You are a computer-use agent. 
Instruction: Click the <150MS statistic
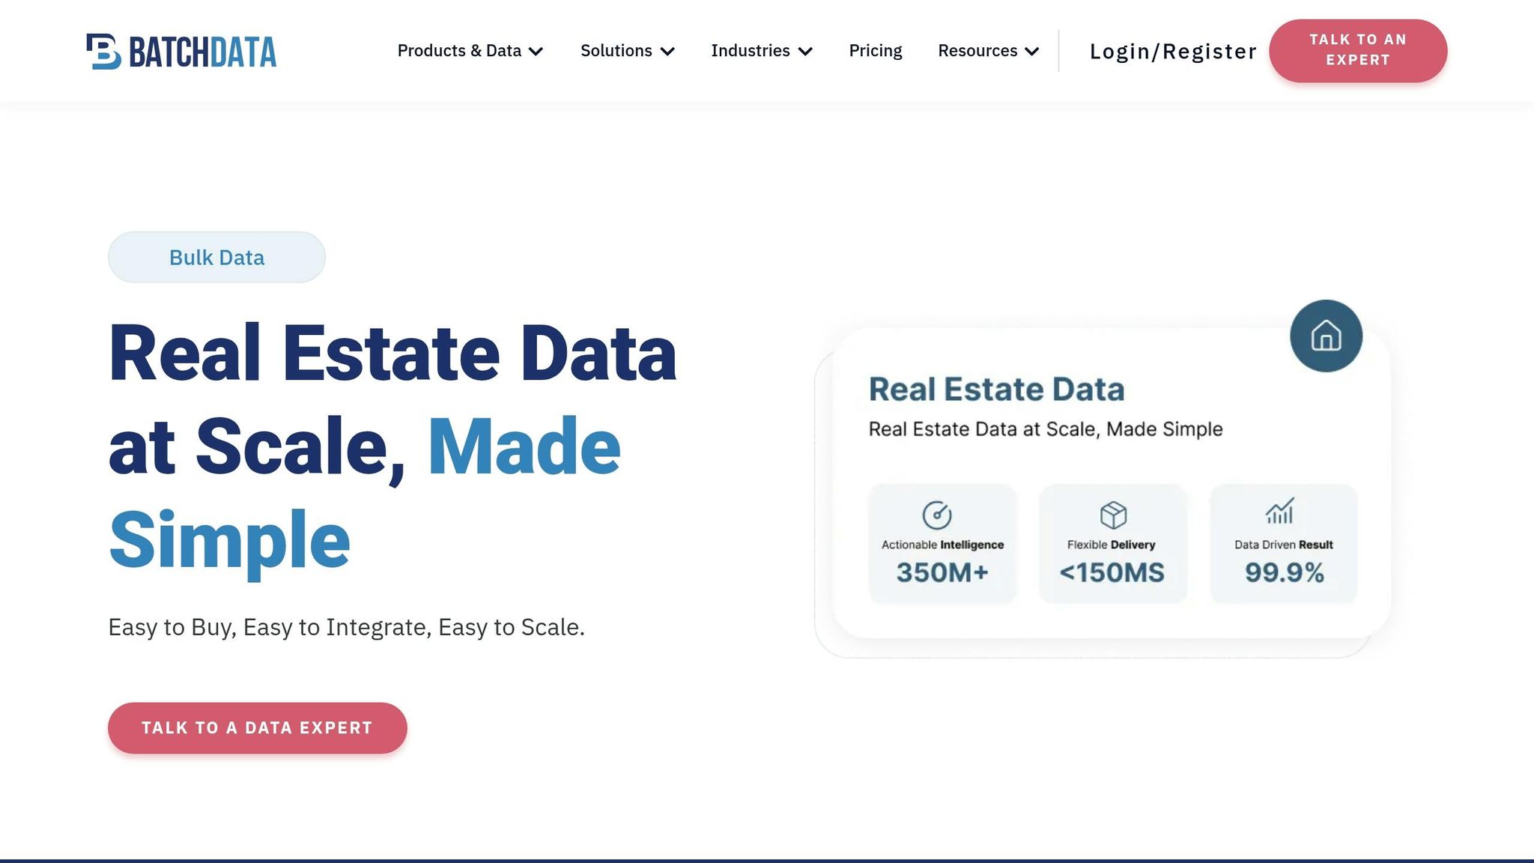click(1112, 572)
